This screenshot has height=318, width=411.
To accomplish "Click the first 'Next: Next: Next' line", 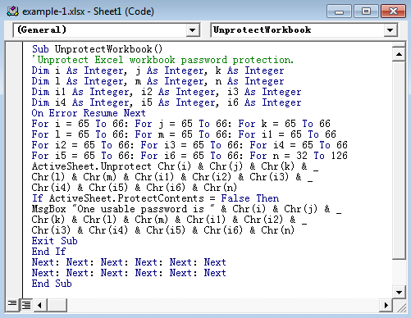I will [x=129, y=262].
